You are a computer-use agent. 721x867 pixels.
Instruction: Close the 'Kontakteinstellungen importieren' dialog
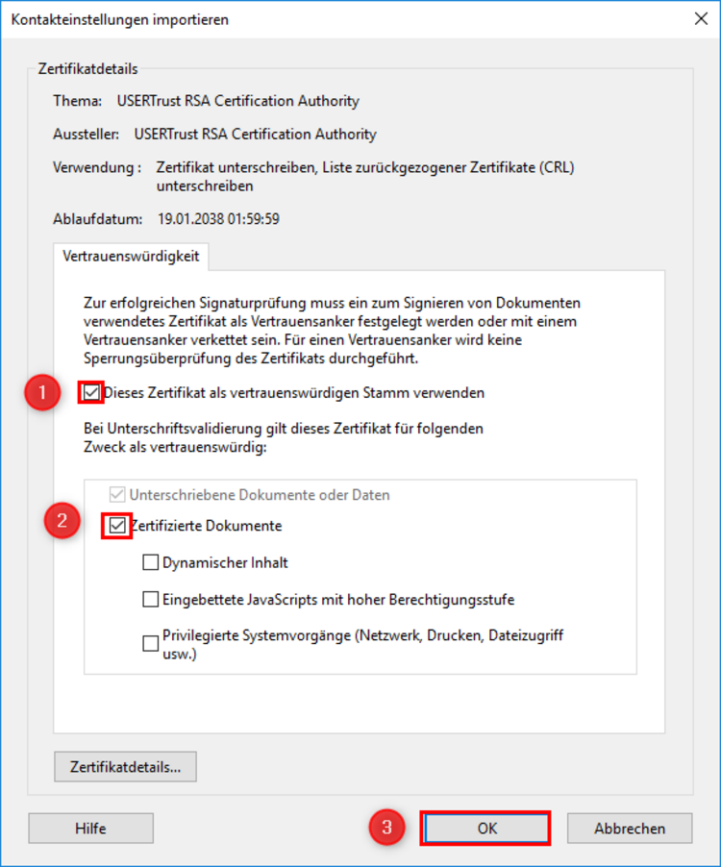pyautogui.click(x=701, y=19)
